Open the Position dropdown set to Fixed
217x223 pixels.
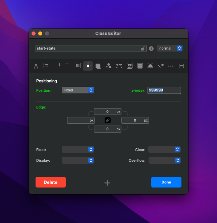coord(78,90)
